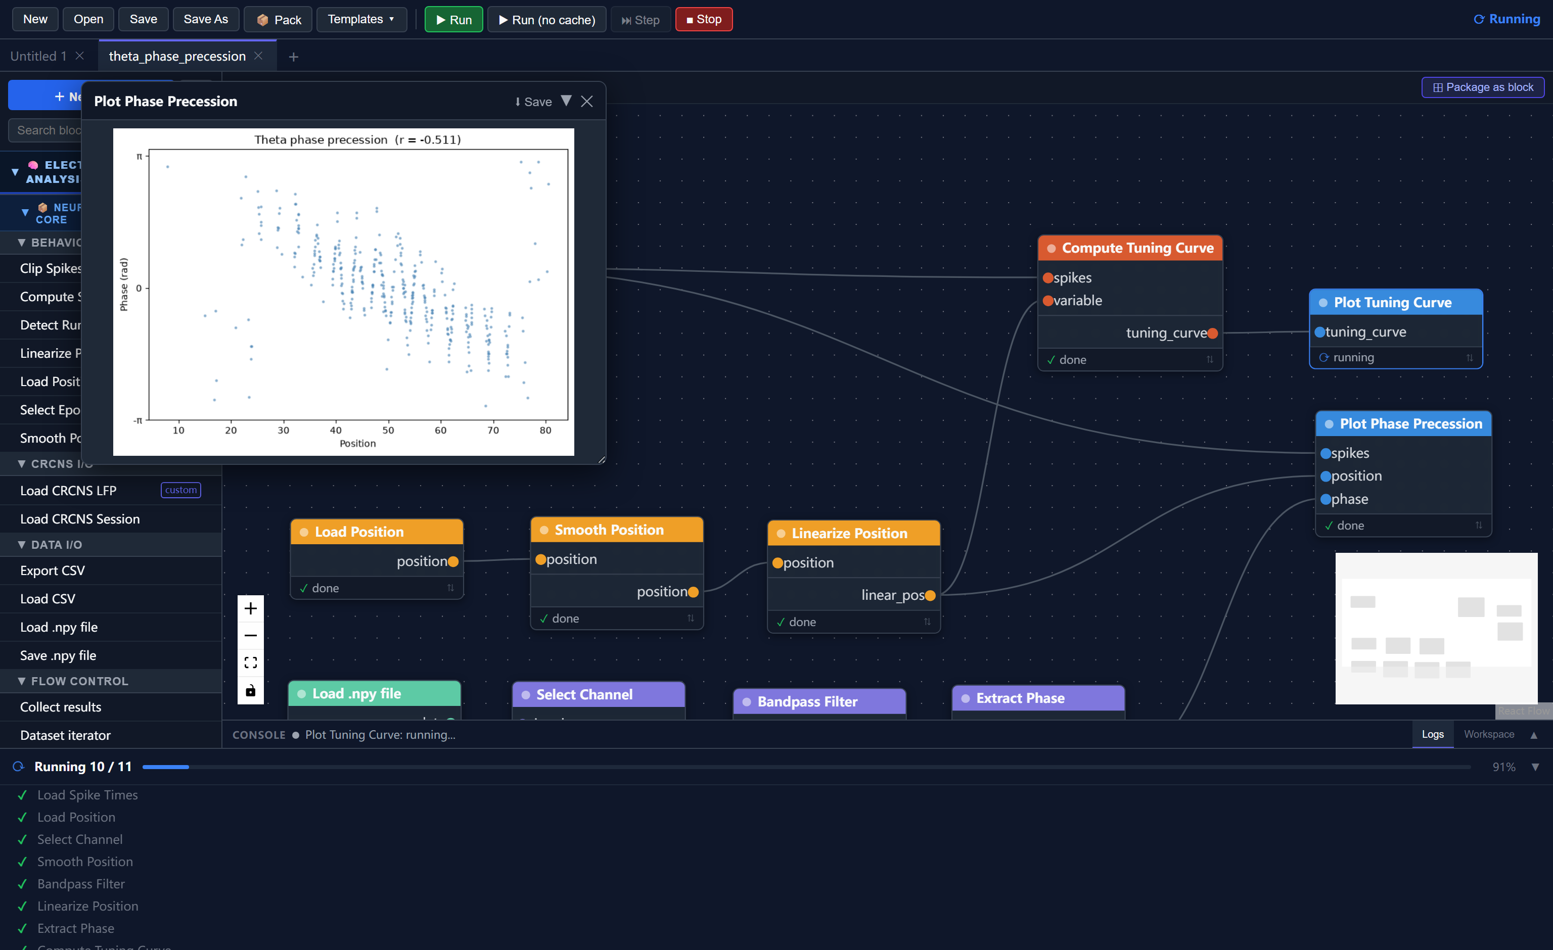Close the Plot Phase Precession popup
Image resolution: width=1553 pixels, height=950 pixels.
[587, 102]
